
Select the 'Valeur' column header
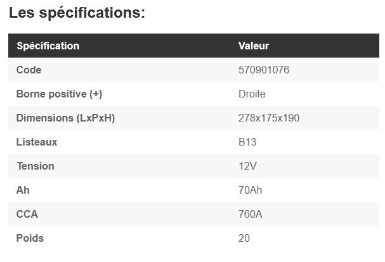tap(254, 46)
